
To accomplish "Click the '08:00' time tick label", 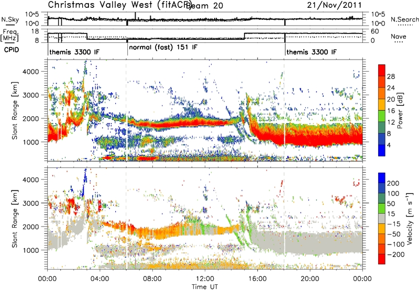I will 152,278.
